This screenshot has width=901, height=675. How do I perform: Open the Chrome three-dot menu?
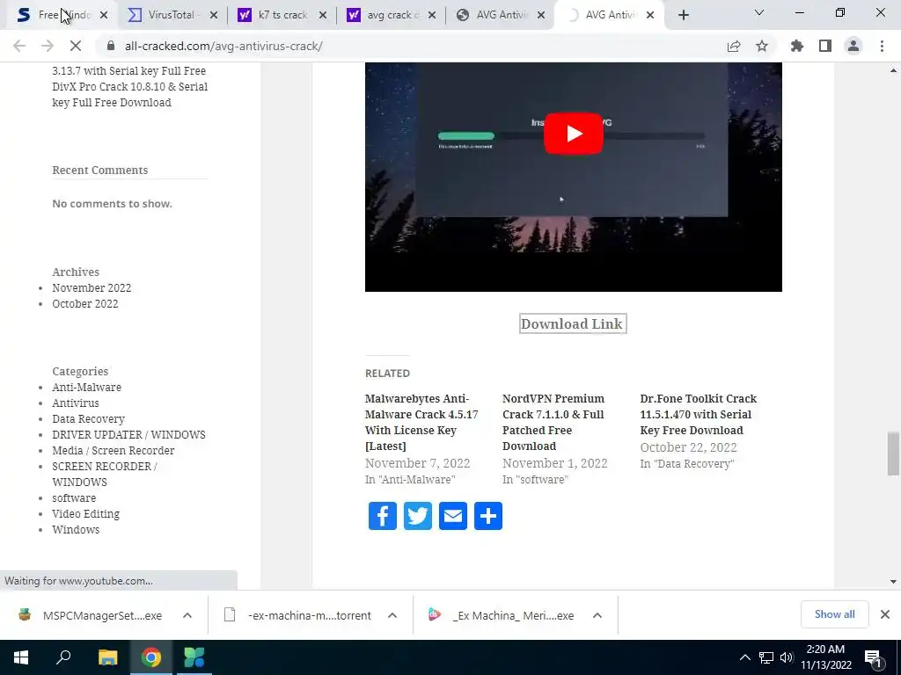(x=882, y=46)
